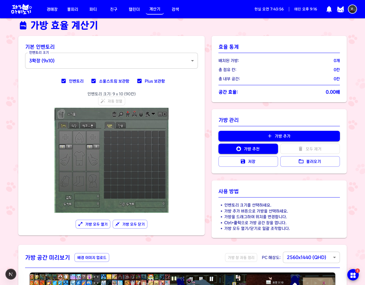
Task: Click the 불러오기 load button
Action: [310, 161]
